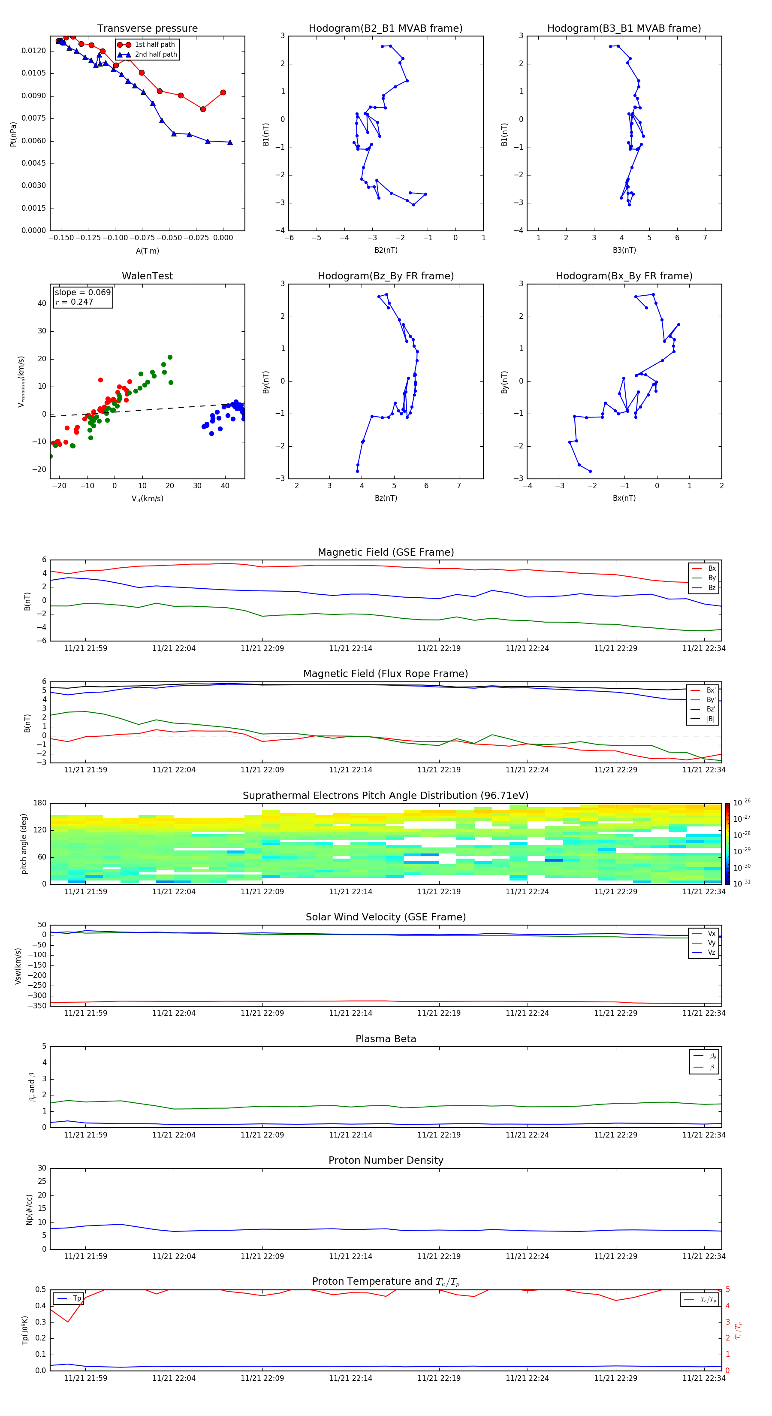Click the Solar Wind Velocity (GSE Frame) title
The image size is (772, 1416).
(386, 917)
